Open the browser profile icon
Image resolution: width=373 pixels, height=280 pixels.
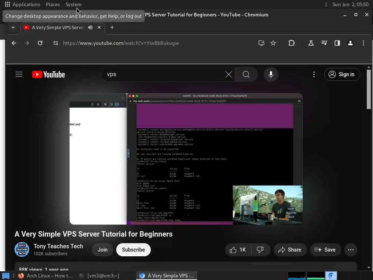[350, 43]
